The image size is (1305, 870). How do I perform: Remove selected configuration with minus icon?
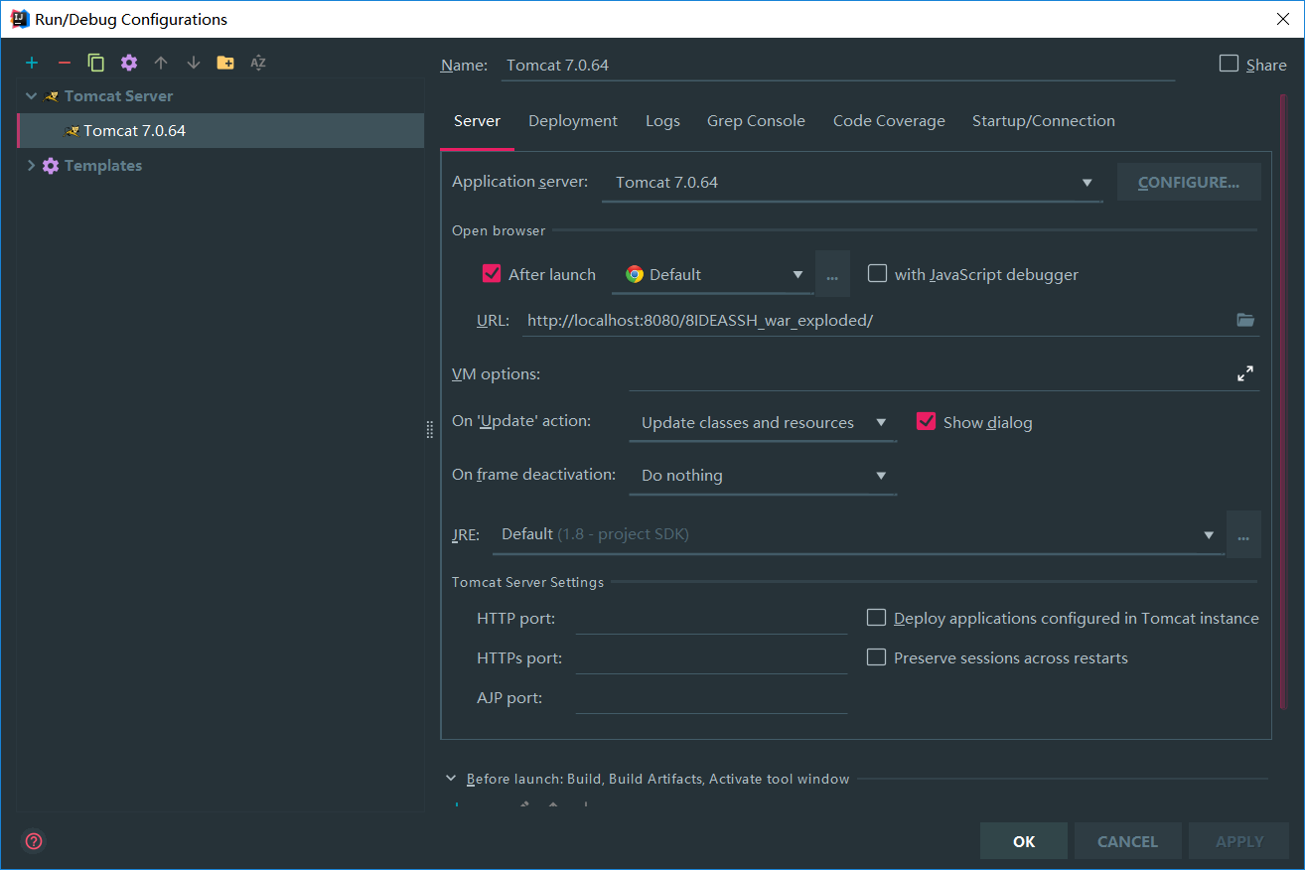tap(65, 63)
